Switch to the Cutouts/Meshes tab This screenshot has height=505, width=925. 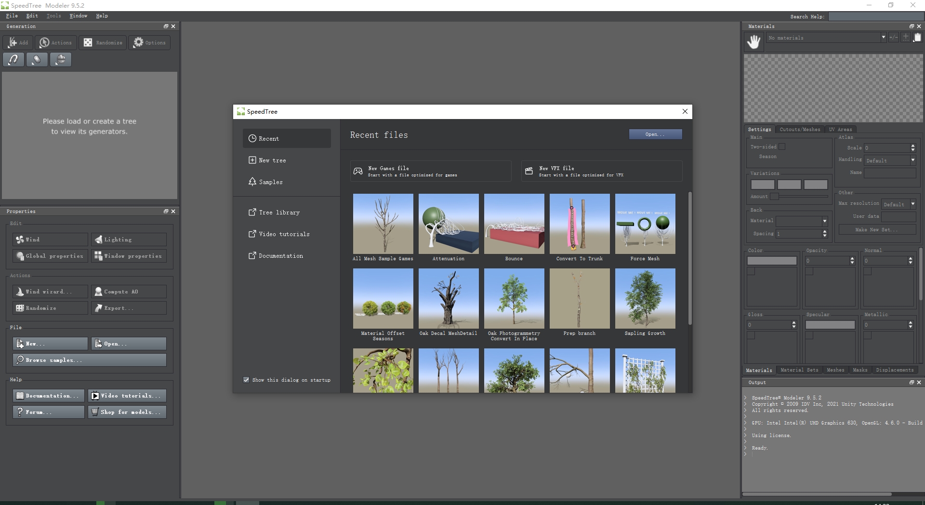799,129
